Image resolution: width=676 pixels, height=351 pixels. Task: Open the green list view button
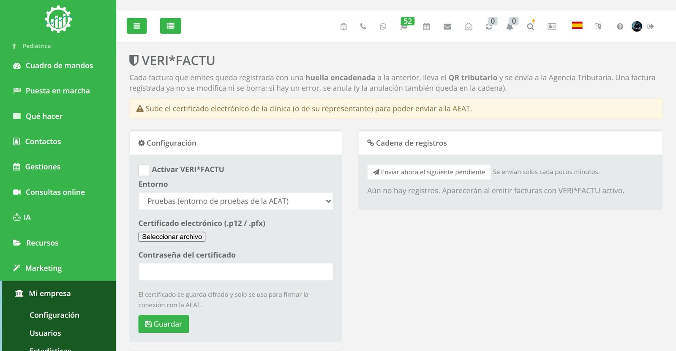coord(171,26)
